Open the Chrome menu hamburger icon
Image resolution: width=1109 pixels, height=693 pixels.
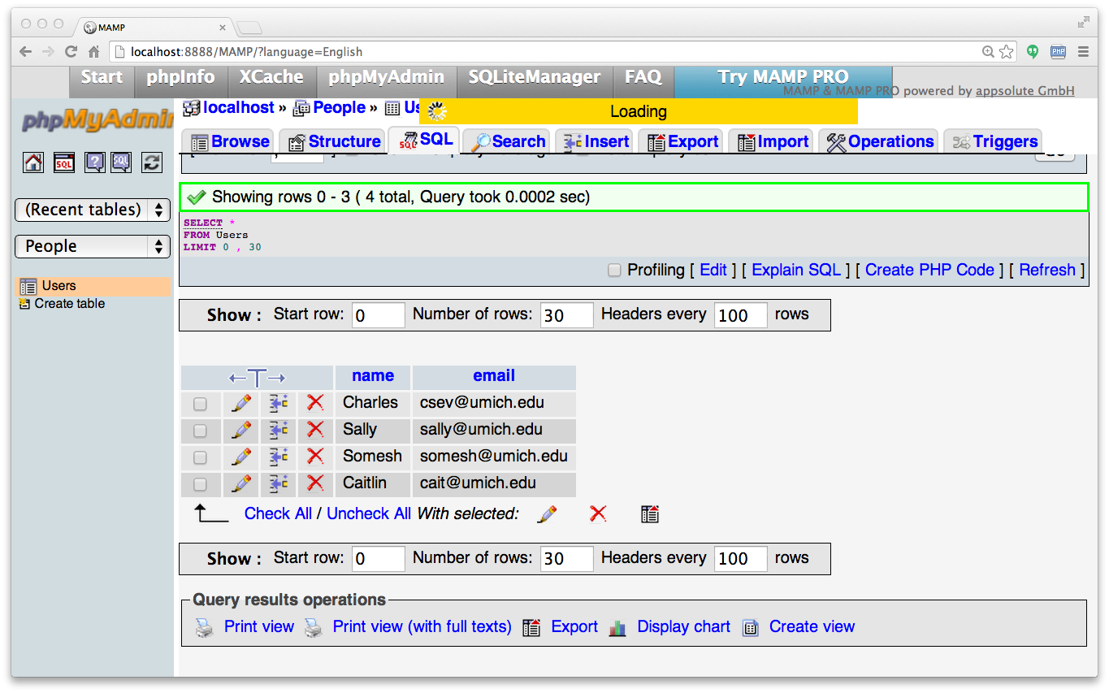(1083, 51)
